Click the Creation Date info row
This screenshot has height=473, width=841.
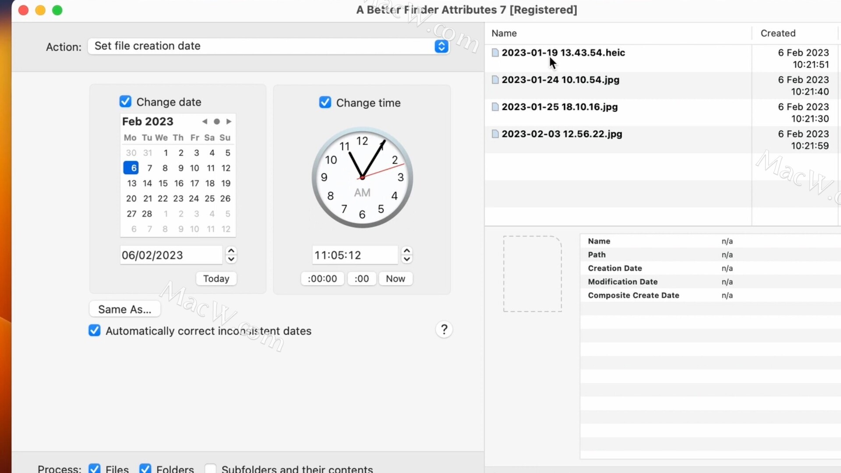tap(710, 268)
